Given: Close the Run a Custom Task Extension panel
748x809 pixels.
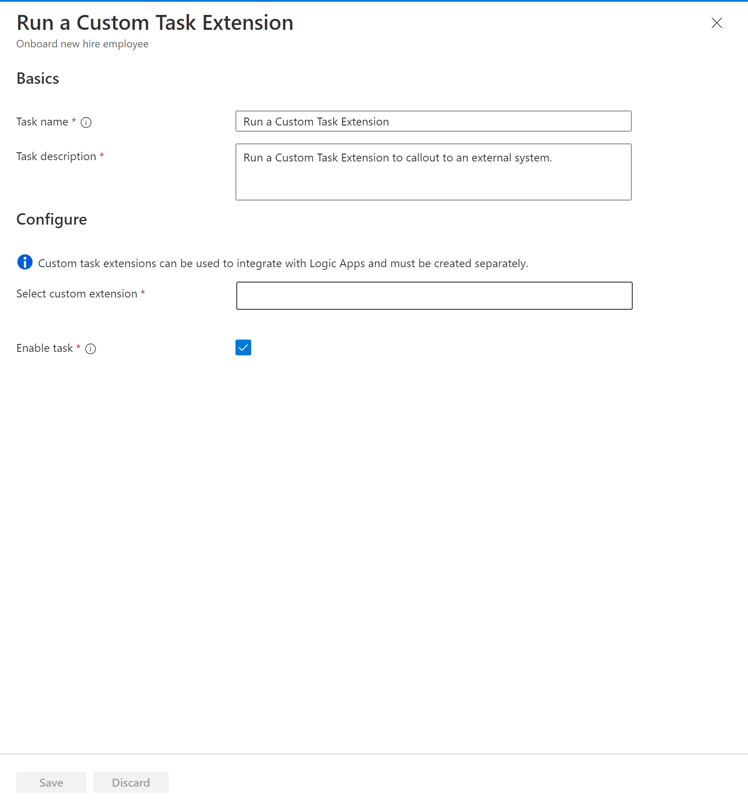Looking at the screenshot, I should coord(716,23).
